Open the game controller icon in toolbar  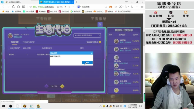(x=110, y=7)
